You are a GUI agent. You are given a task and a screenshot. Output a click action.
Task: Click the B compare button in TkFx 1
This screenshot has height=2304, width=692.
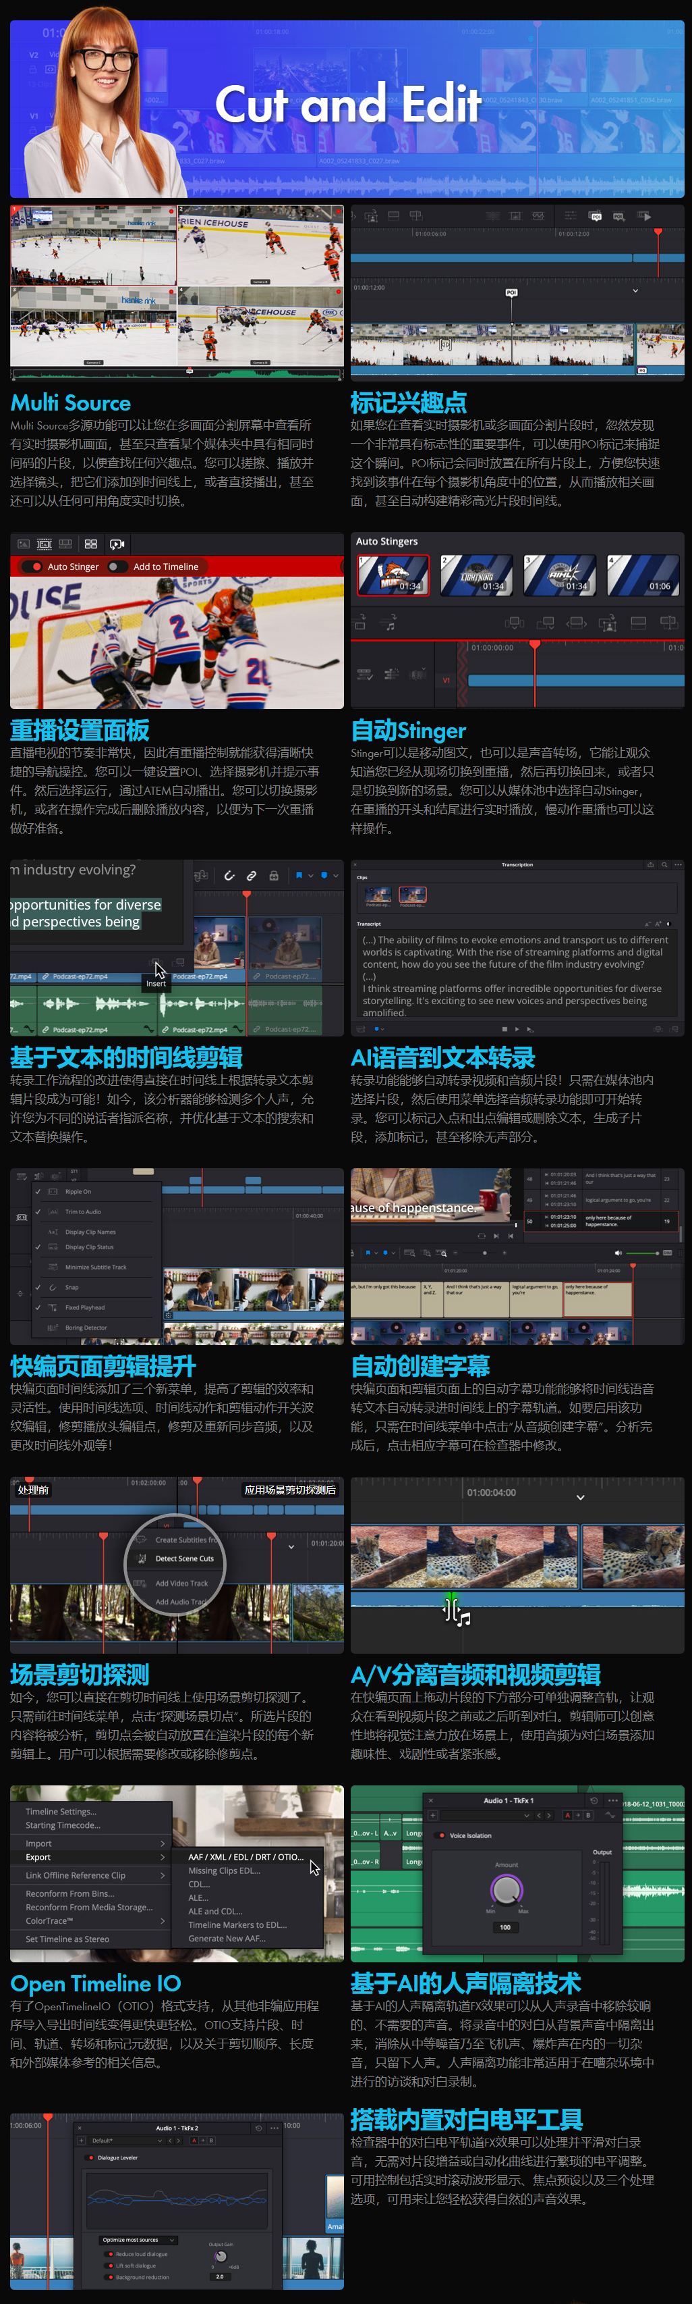coord(587,1816)
